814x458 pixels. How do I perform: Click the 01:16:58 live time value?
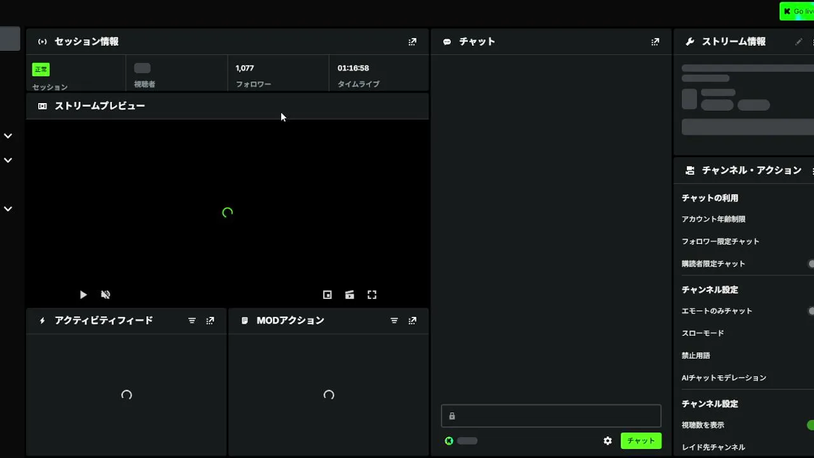[x=353, y=68]
